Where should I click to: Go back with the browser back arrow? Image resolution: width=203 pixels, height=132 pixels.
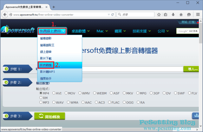pyautogui.click(x=5, y=15)
